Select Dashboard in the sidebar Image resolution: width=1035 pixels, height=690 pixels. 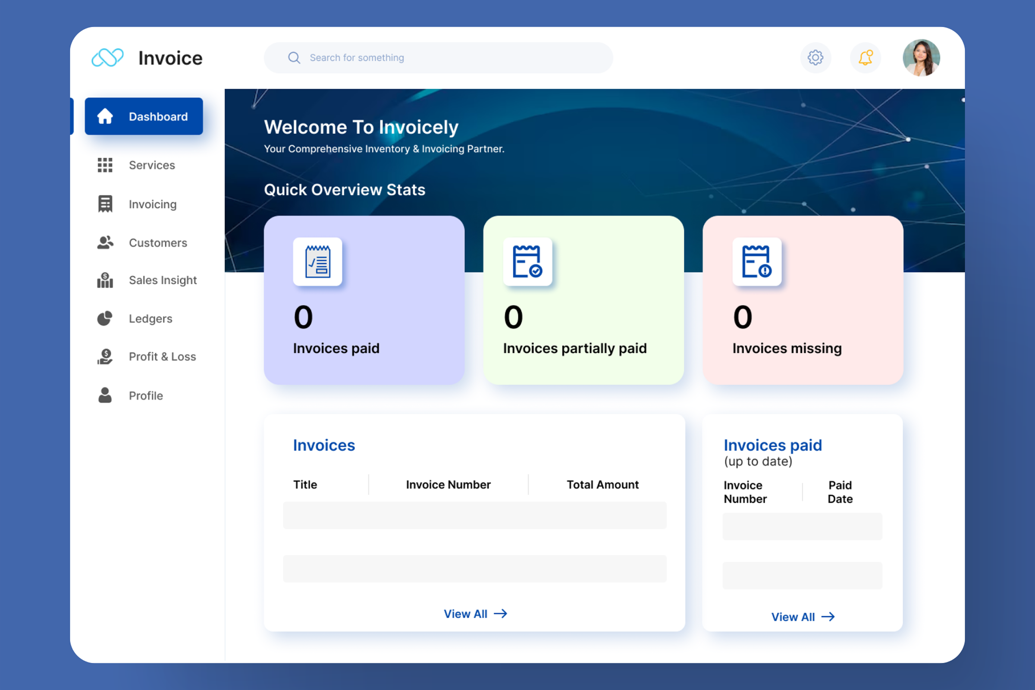(x=144, y=116)
